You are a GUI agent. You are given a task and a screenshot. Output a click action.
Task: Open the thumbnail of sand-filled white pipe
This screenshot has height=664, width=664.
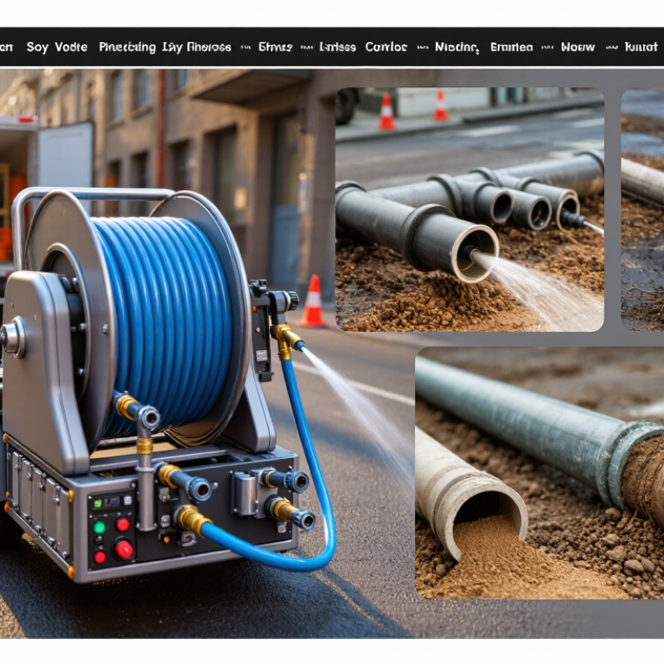pyautogui.click(x=539, y=473)
